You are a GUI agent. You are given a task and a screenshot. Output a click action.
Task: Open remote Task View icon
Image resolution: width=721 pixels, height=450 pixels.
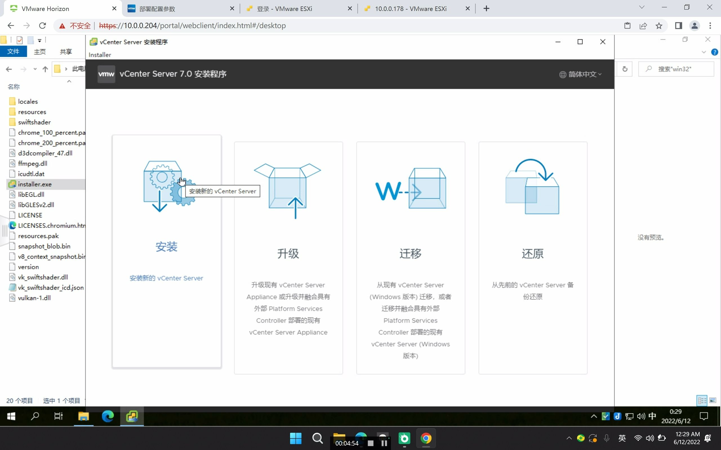pyautogui.click(x=58, y=416)
